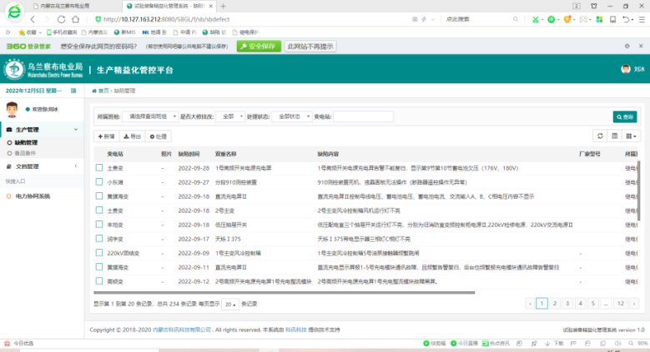
Task: Click the 新增 add button
Action: pyautogui.click(x=107, y=136)
